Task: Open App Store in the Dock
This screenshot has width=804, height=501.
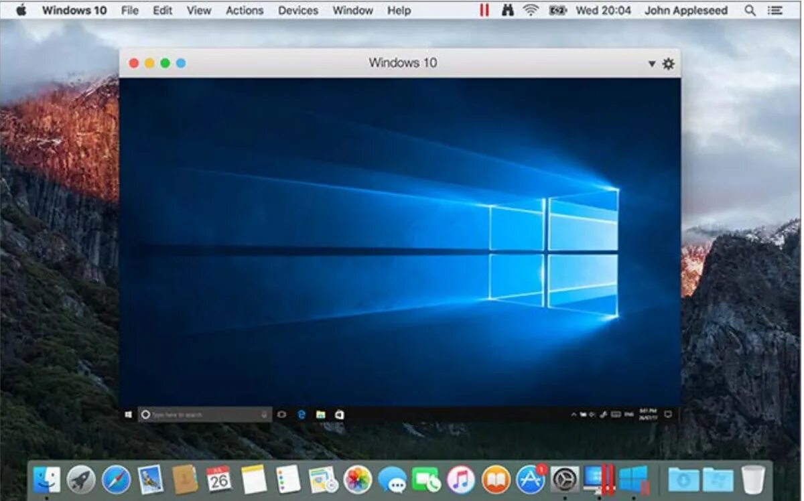Action: [531, 480]
